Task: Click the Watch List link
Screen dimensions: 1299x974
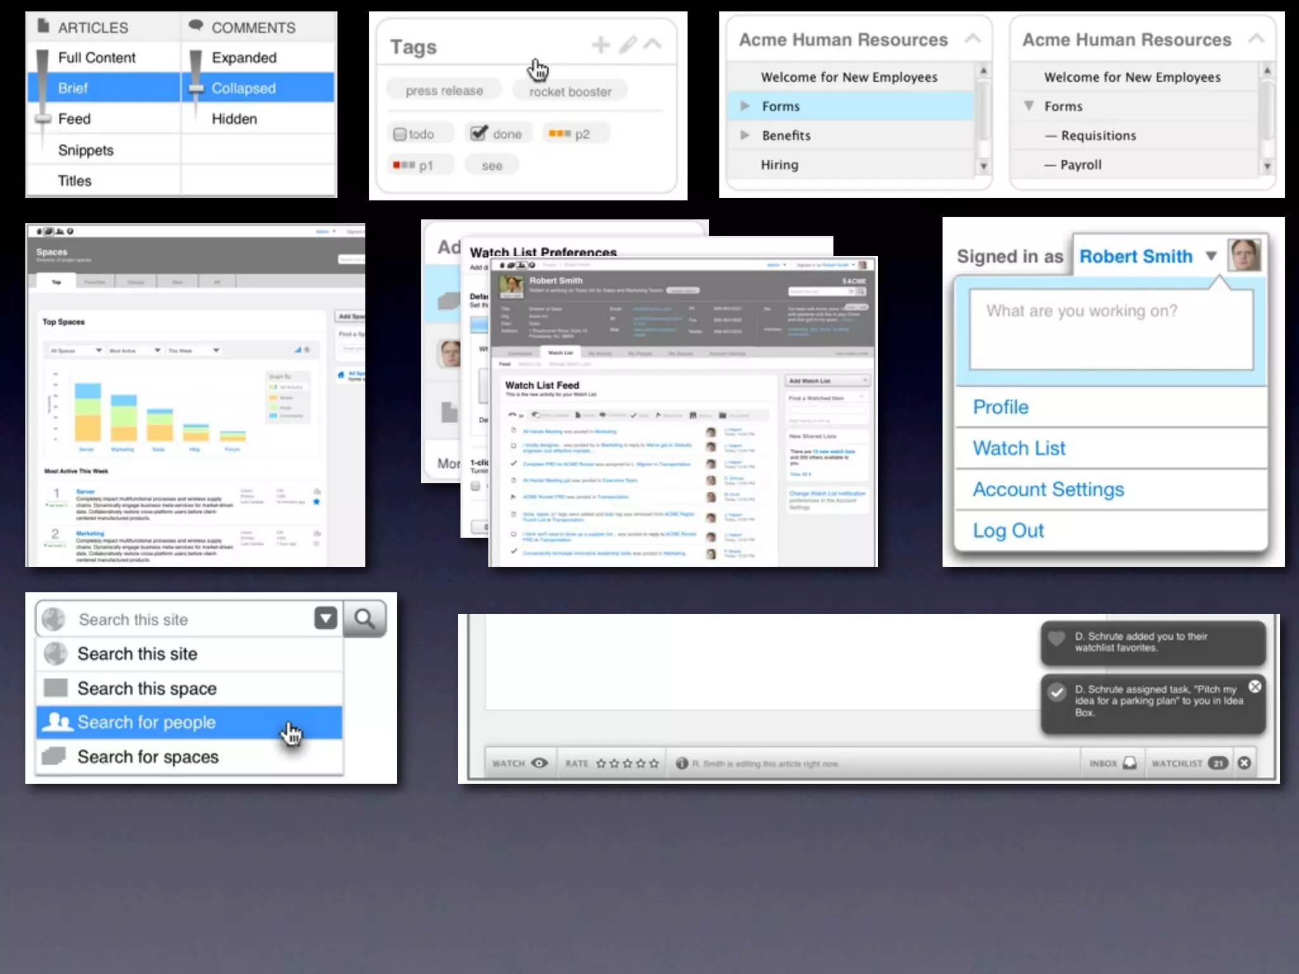Action: [1019, 448]
